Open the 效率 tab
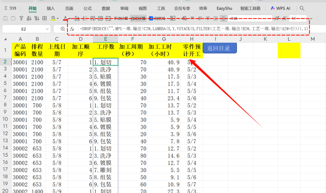 click(x=203, y=8)
